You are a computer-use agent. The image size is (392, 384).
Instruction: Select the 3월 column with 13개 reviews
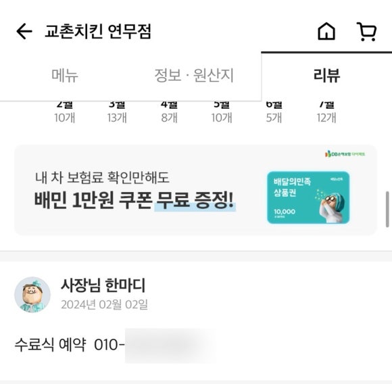(117, 112)
